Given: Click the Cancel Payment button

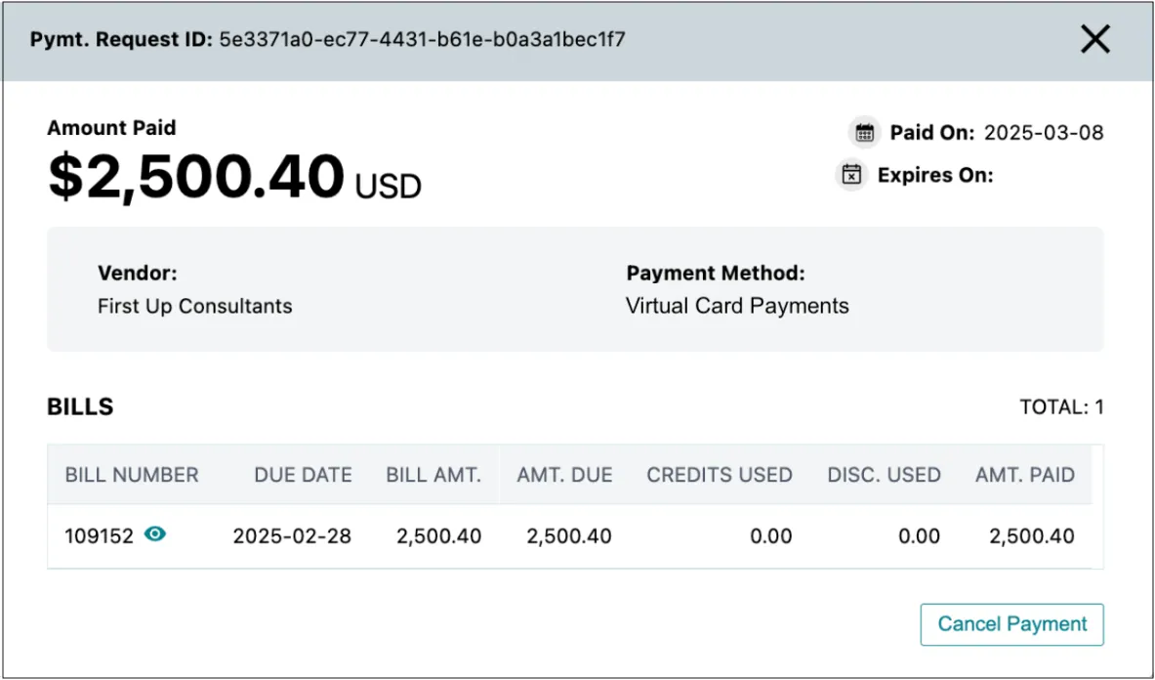Looking at the screenshot, I should (1011, 624).
